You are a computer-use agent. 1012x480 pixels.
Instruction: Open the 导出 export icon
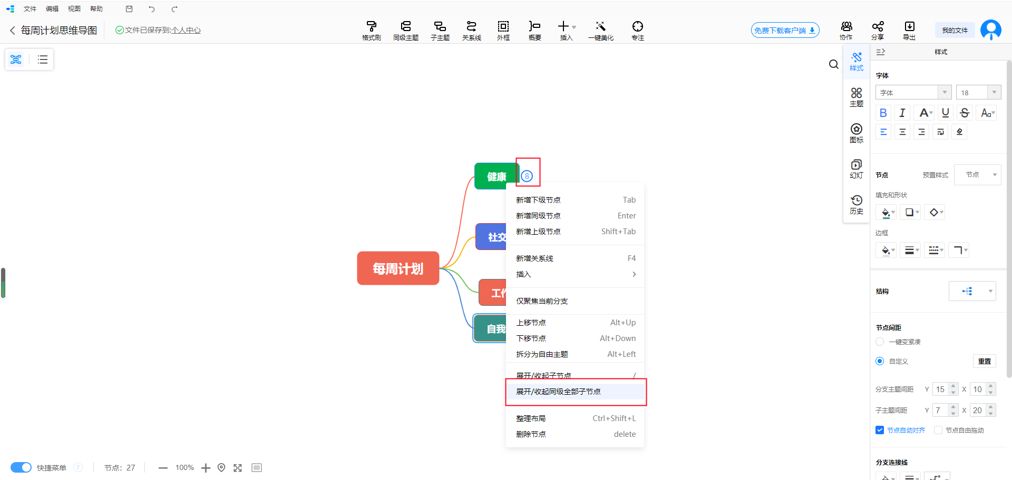point(909,30)
